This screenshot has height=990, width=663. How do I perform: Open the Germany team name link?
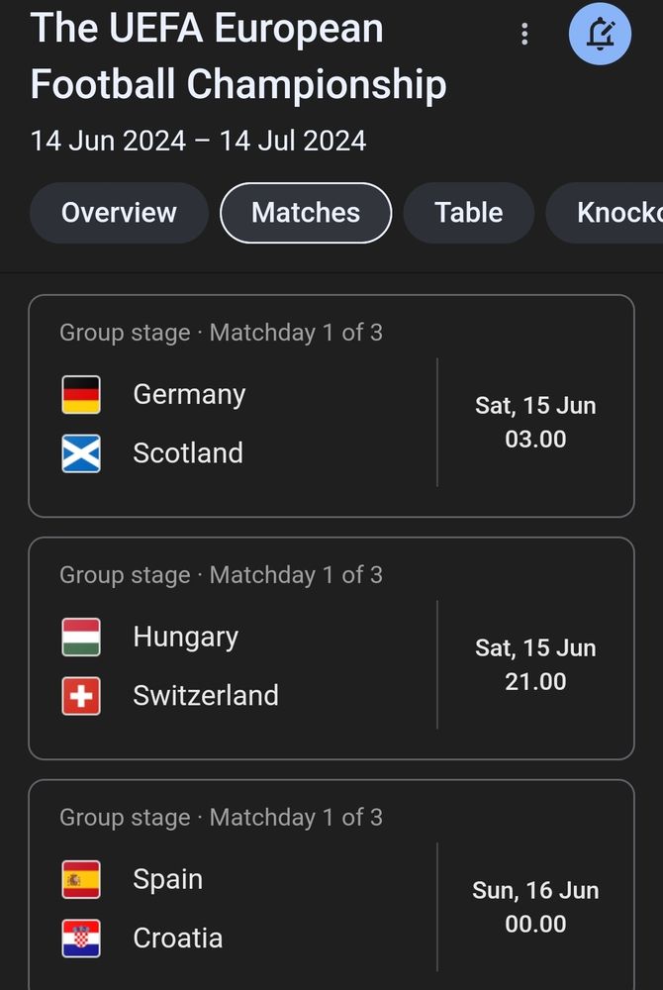189,395
